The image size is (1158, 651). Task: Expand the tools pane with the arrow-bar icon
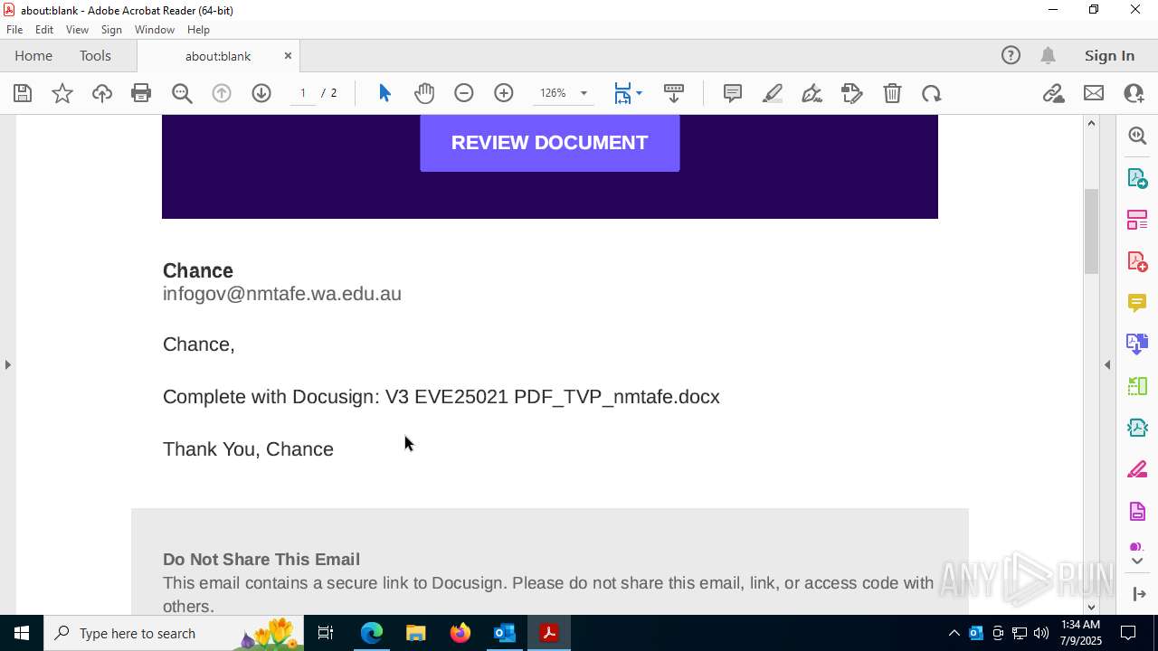click(x=1137, y=594)
